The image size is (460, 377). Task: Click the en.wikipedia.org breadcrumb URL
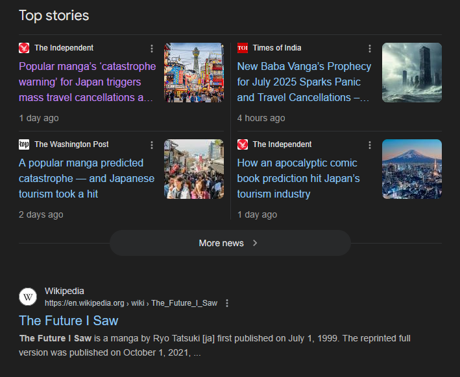[131, 303]
